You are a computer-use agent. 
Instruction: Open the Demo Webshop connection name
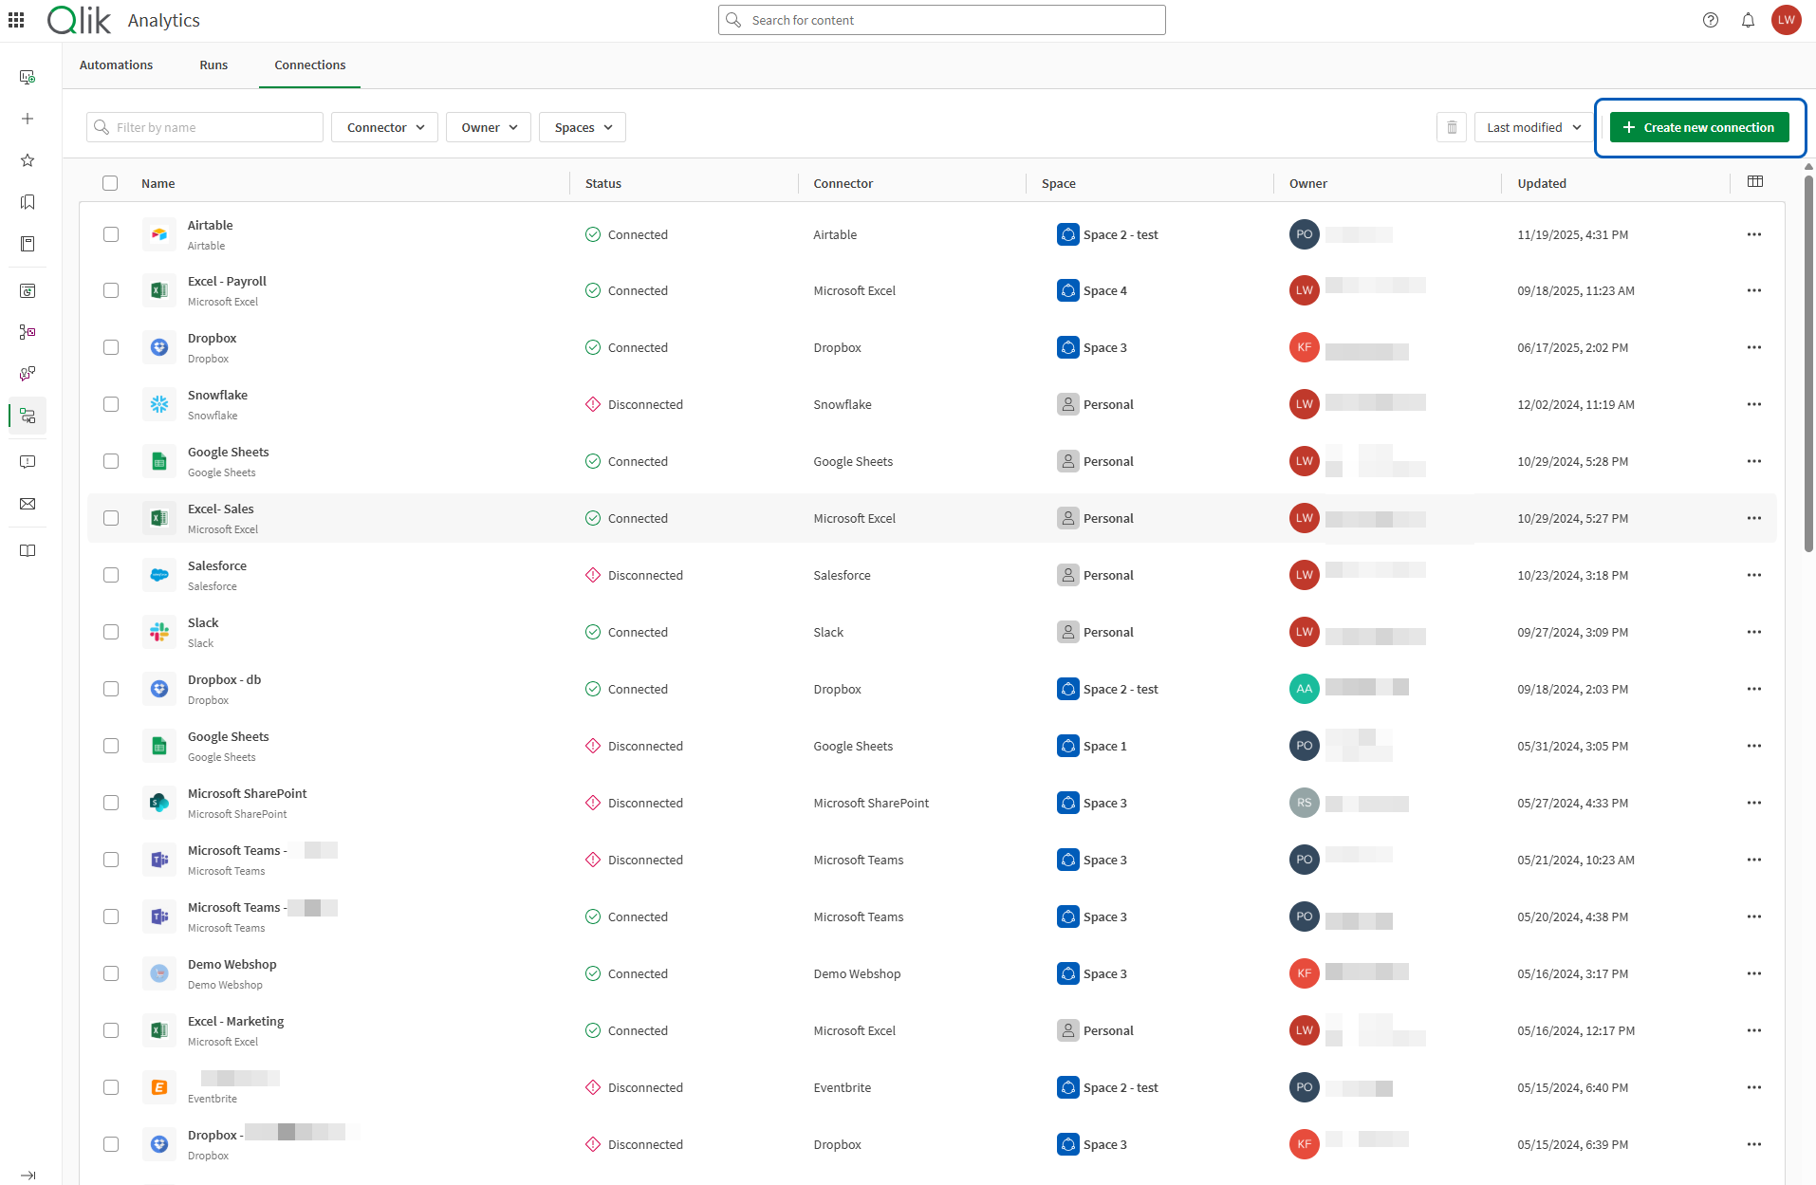click(232, 964)
